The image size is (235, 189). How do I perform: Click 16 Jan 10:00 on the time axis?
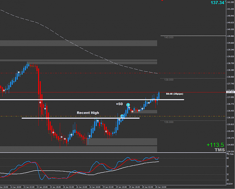(82, 187)
